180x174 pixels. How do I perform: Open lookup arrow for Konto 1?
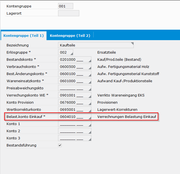[x=90, y=125]
